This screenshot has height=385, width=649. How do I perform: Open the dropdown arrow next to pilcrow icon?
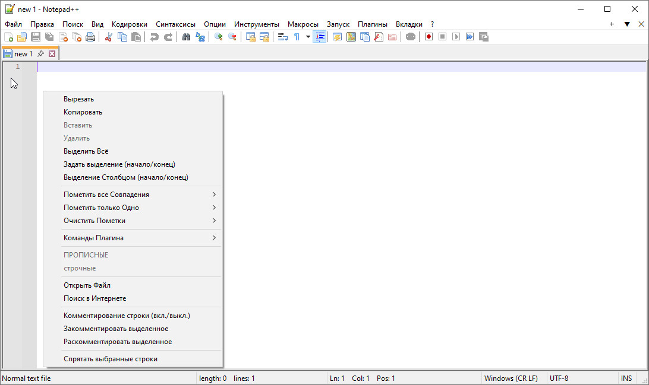[308, 37]
